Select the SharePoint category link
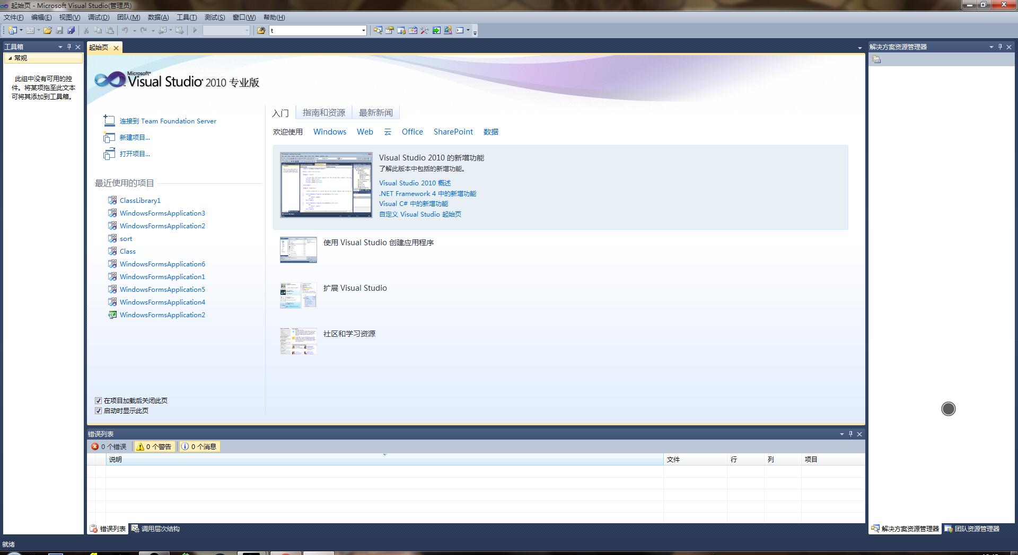The image size is (1018, 555). 453,132
